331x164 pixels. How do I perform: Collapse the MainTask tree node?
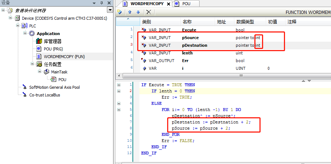40,72
